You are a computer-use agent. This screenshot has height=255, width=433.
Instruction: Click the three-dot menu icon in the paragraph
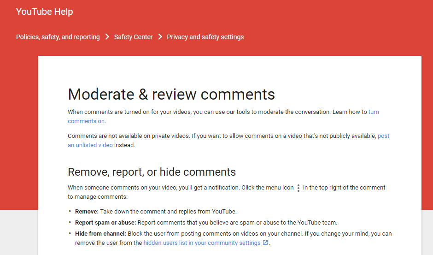298,188
